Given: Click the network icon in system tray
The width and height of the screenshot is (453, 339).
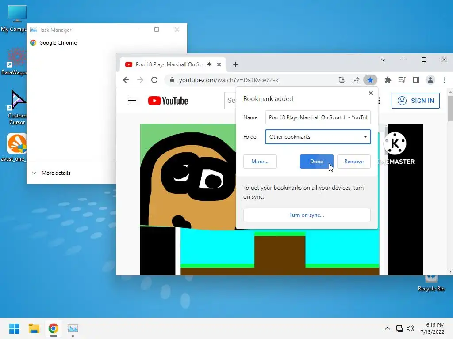Looking at the screenshot, I should (399, 328).
